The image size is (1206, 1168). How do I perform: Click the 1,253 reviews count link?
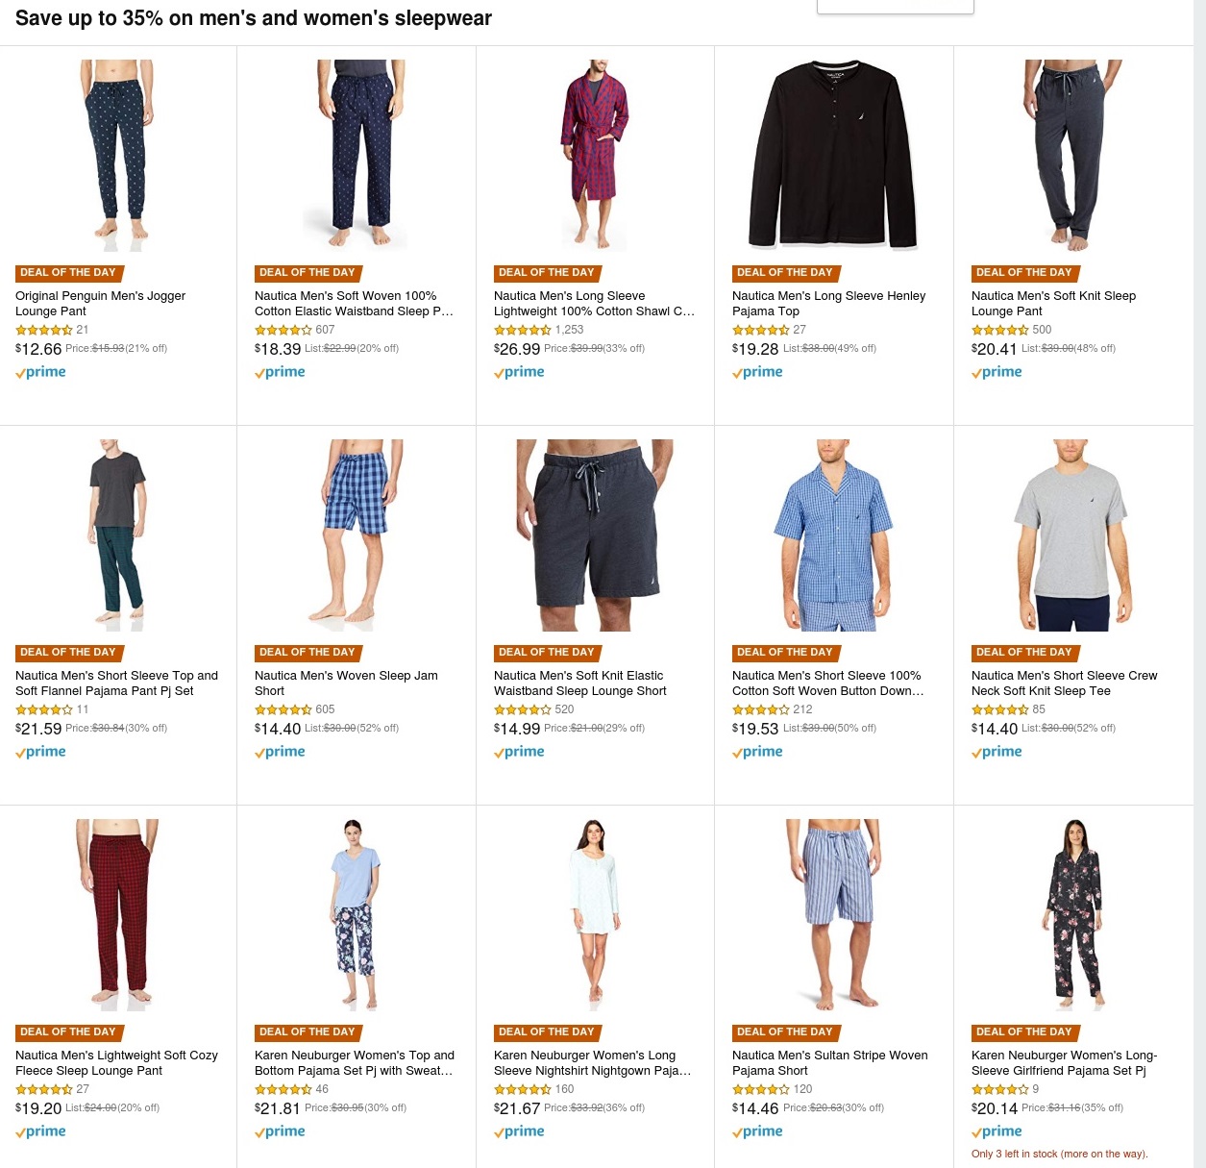569,330
